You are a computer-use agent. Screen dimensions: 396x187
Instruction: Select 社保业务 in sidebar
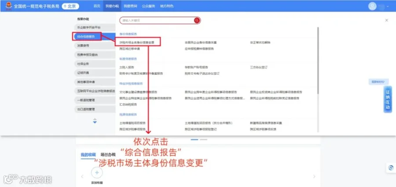coord(95,64)
